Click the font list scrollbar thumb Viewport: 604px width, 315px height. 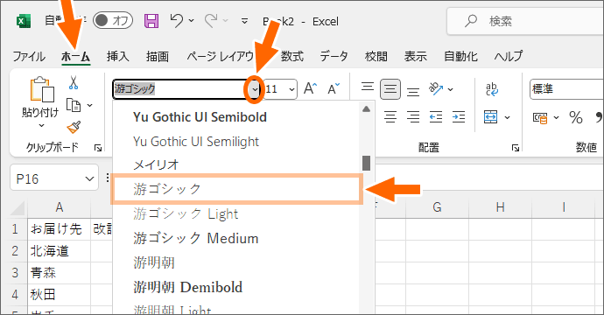pyautogui.click(x=366, y=163)
